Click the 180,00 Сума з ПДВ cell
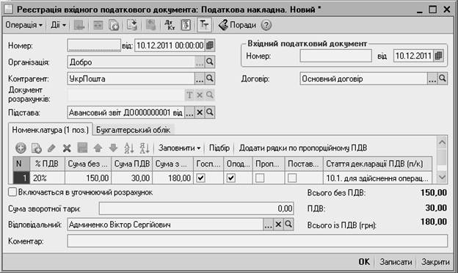 (x=173, y=178)
